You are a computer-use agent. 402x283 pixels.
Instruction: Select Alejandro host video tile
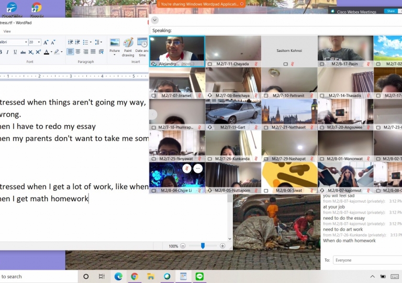pyautogui.click(x=177, y=51)
